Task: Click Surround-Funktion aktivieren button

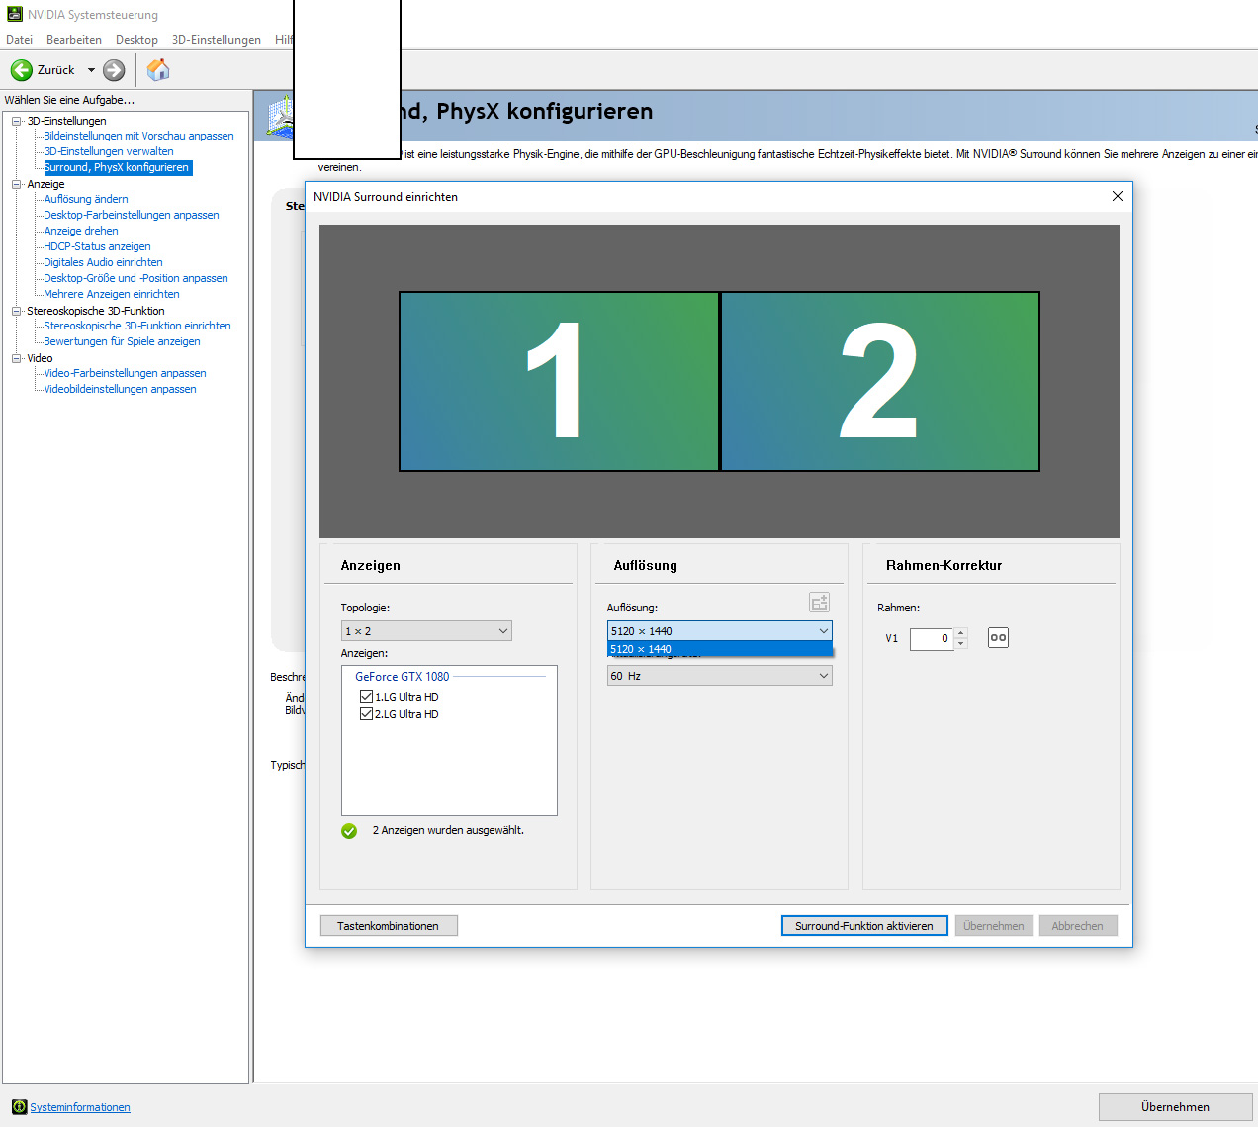Action: click(864, 926)
